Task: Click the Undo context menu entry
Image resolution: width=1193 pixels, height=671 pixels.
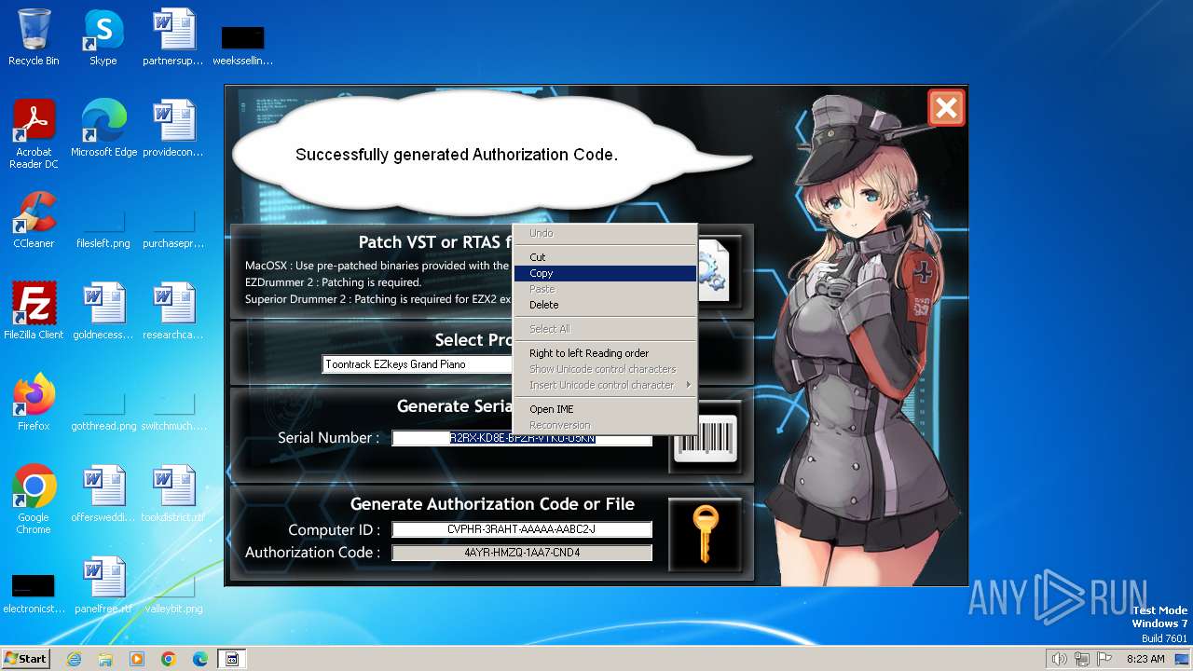Action: coord(605,233)
